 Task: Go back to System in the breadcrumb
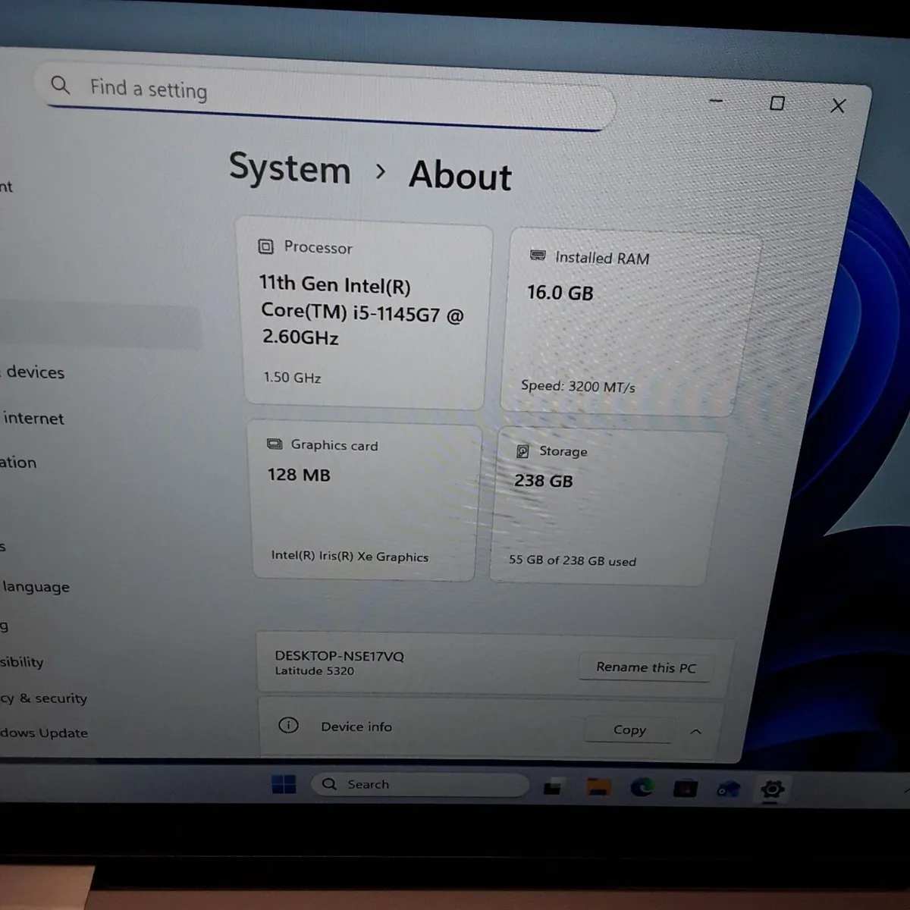pos(290,168)
